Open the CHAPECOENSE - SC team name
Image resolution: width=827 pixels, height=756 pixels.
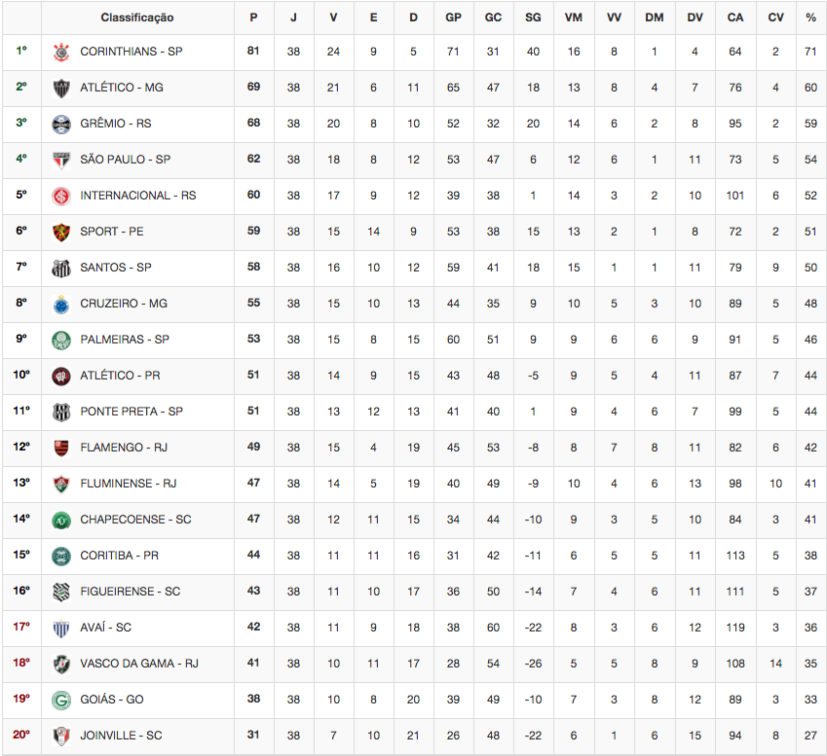pos(135,520)
